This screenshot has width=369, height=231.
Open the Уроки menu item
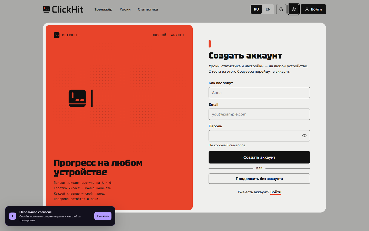(x=125, y=9)
